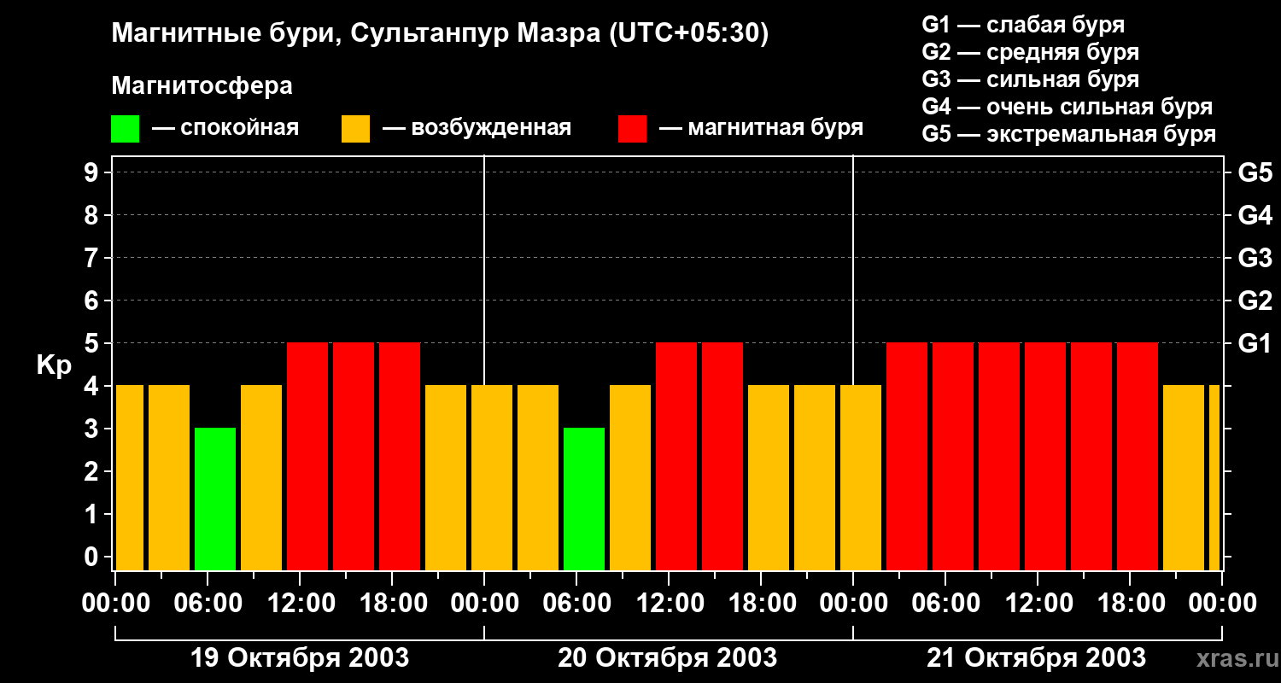The width and height of the screenshot is (1281, 683).
Task: Select the 'G2 — средняя буря' legend line
Action: coord(1031,52)
